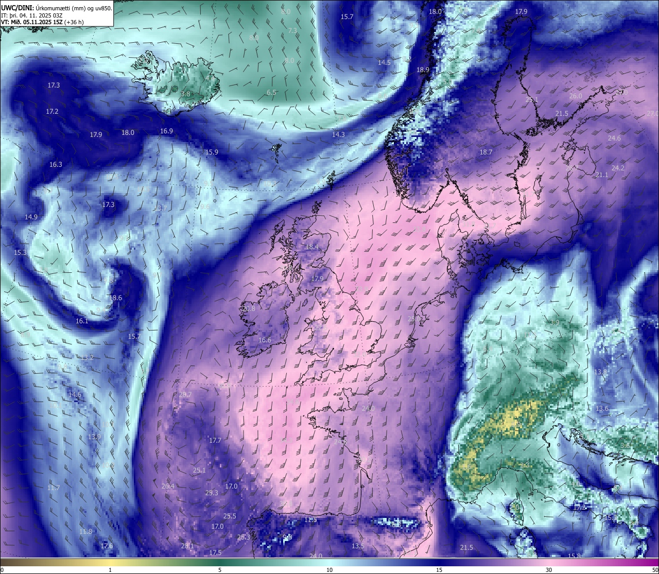Click the 18.9 value on Norway's coast
Screen dimensions: 659x574
[x=423, y=69]
